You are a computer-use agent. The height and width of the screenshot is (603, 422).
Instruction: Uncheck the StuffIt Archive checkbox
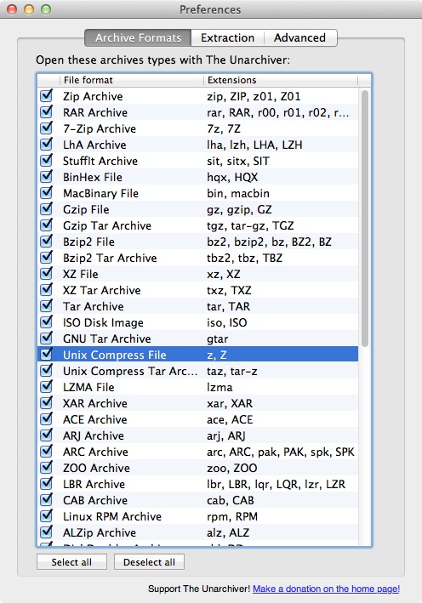tap(46, 160)
